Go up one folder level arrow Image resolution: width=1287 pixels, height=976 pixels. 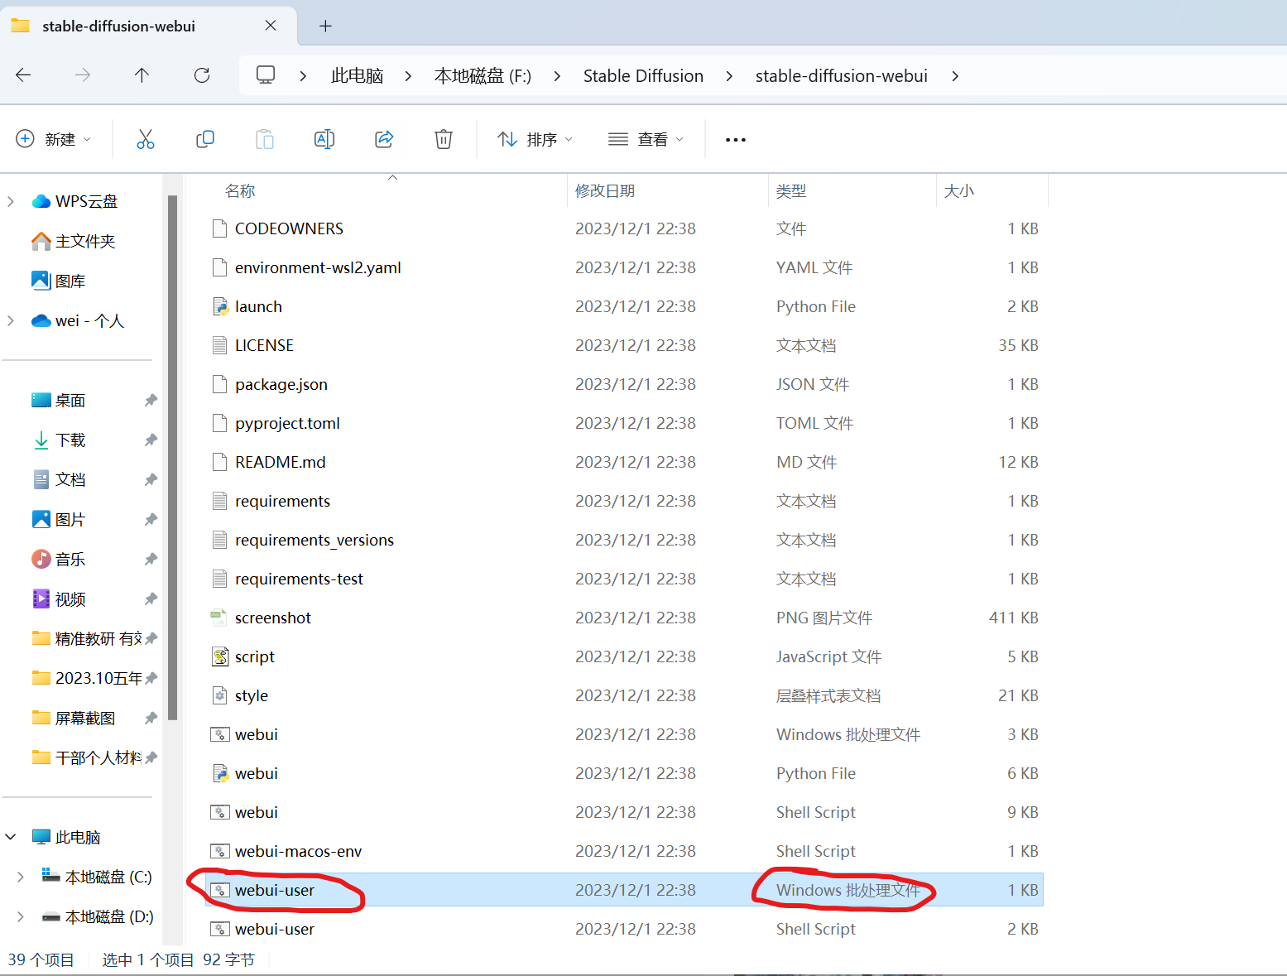point(142,75)
